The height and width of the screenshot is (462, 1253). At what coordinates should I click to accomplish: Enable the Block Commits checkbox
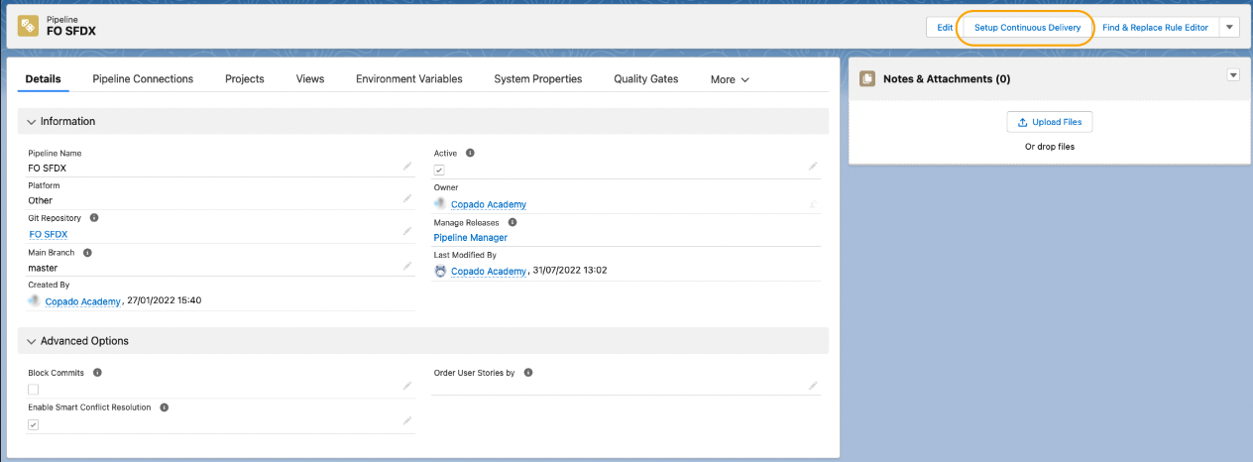(33, 390)
